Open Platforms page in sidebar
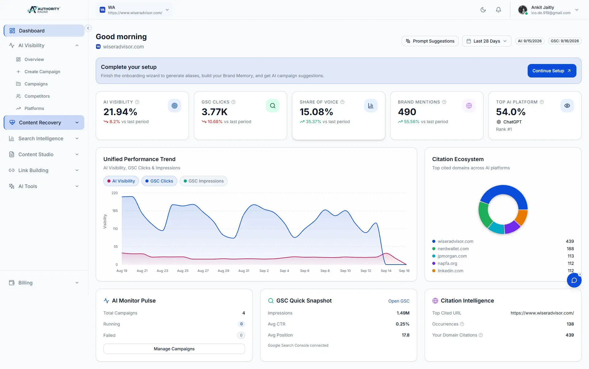Viewport: 589px width, 369px height. click(34, 108)
